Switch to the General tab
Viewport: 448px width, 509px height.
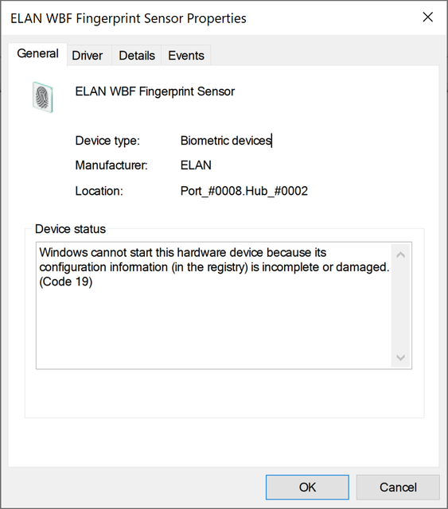tap(37, 54)
